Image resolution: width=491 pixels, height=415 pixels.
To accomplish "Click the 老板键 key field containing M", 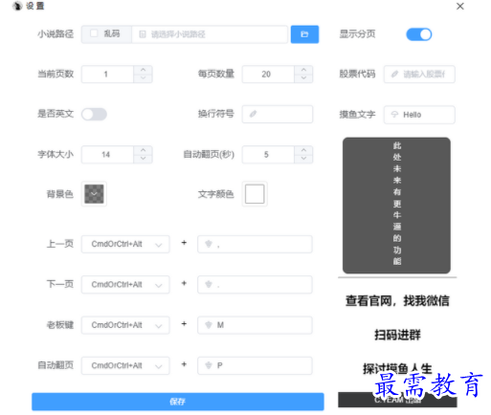I will [255, 325].
